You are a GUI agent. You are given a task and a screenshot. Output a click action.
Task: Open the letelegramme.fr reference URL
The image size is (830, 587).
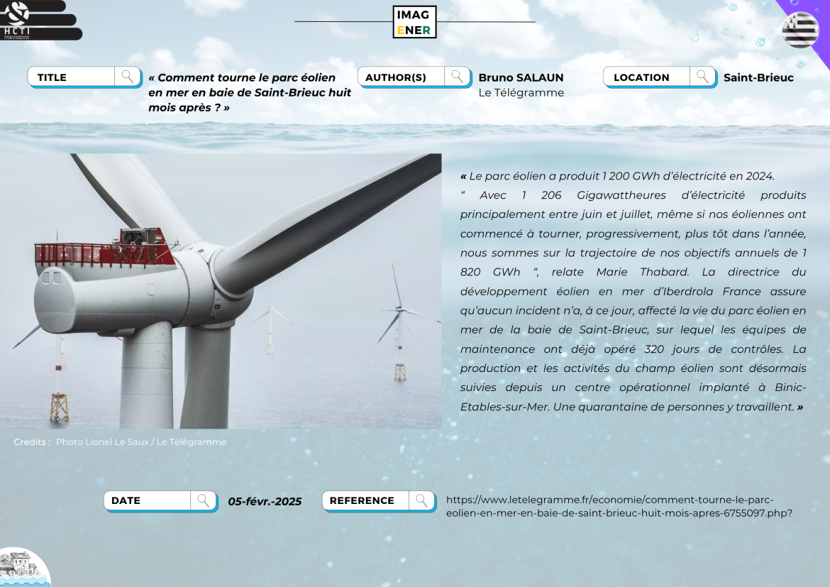[619, 506]
